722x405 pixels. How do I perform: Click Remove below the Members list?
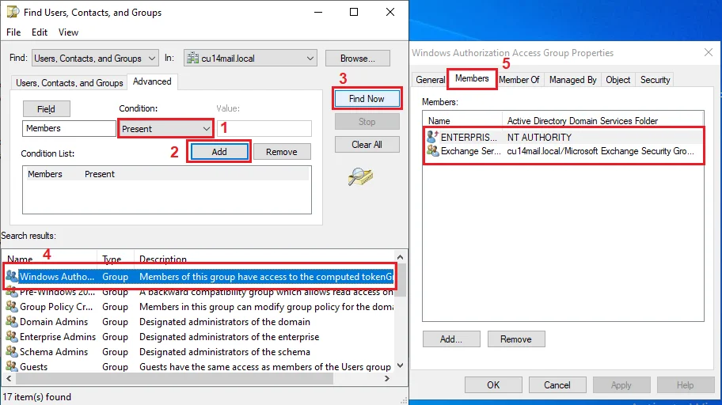[x=516, y=339]
